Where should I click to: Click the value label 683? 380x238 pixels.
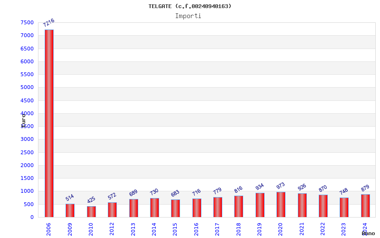175,194
